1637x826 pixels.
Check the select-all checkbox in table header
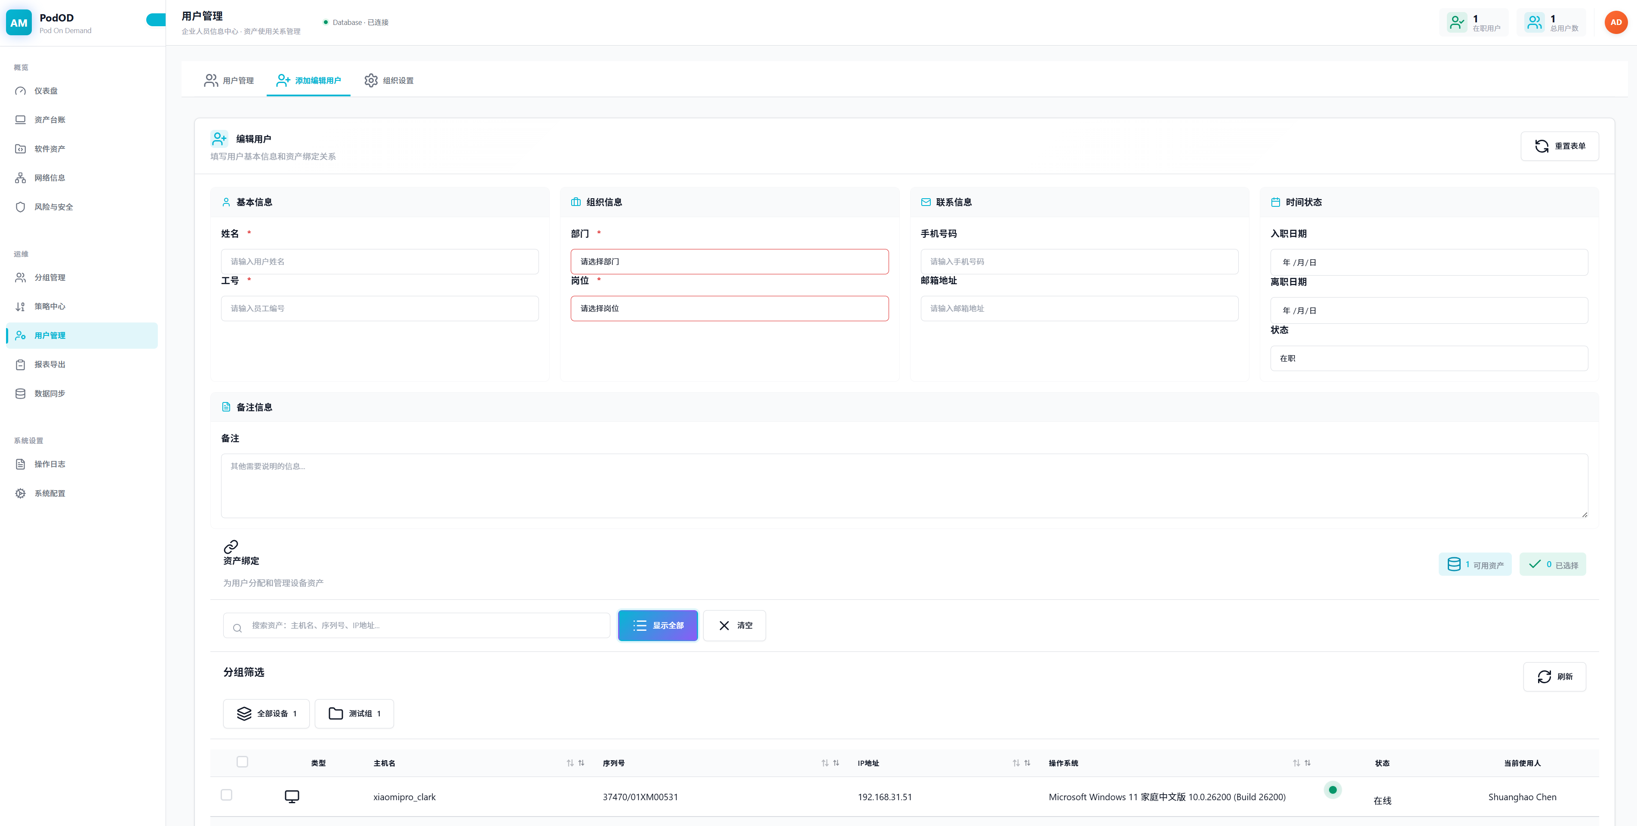coord(242,762)
